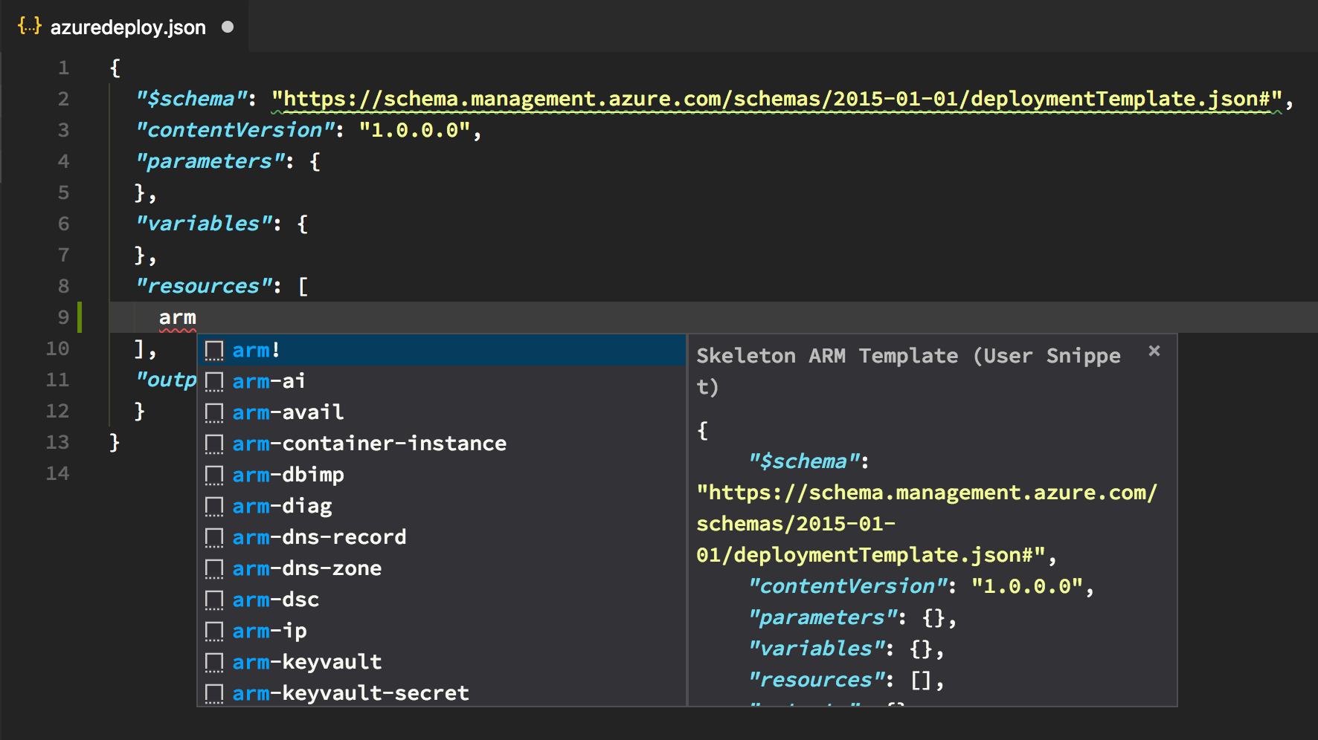1318x740 pixels.
Task: Choose the arm-container-instance snippet suggestion
Action: tap(441, 444)
